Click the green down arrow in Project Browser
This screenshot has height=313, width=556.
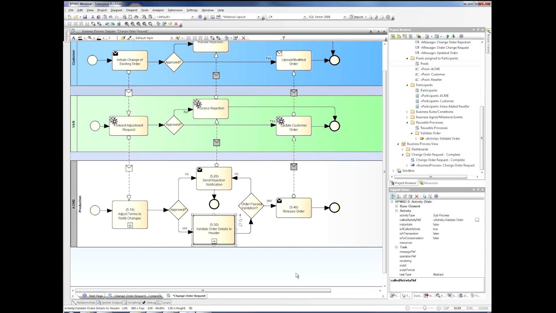(453, 37)
